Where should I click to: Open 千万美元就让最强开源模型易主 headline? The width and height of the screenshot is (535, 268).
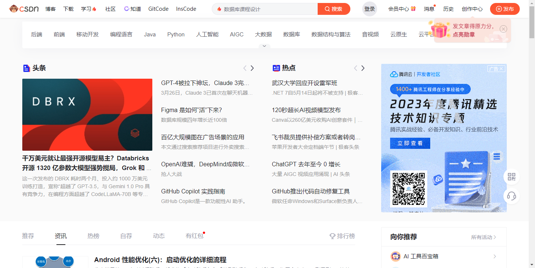87,163
